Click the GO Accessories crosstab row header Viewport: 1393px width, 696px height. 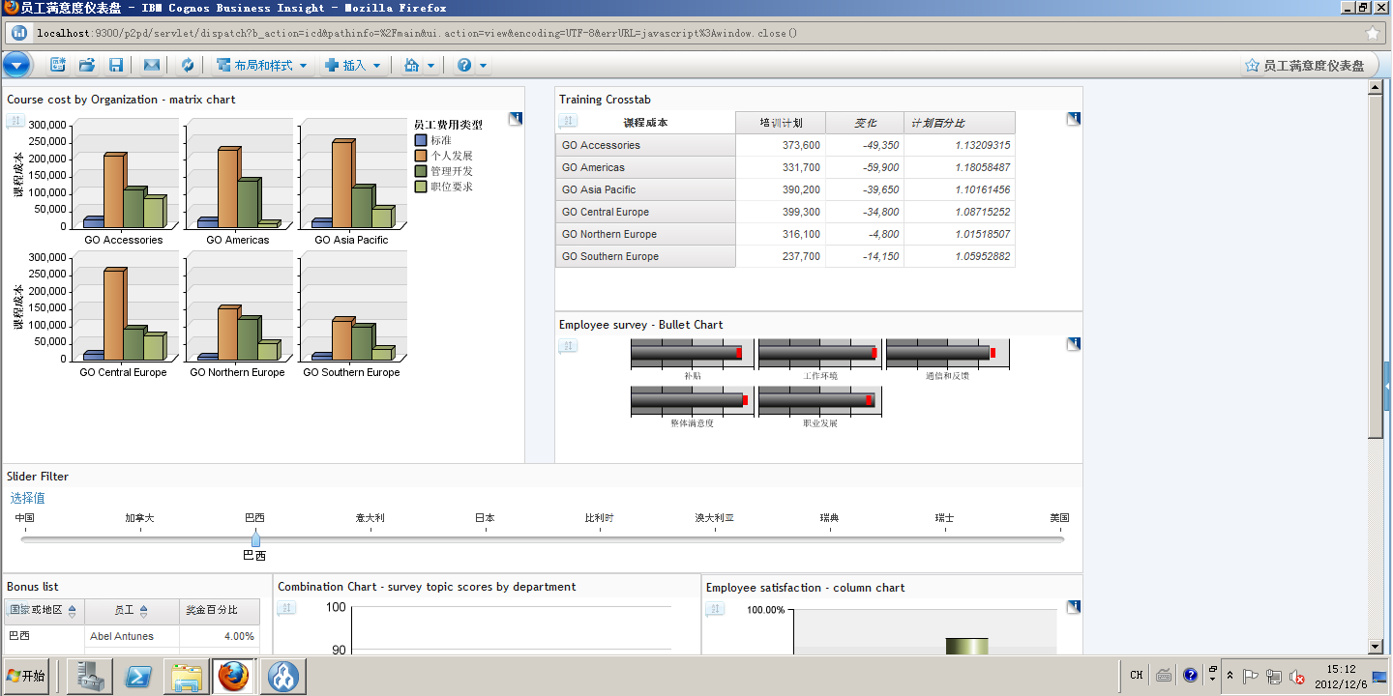[x=645, y=145]
